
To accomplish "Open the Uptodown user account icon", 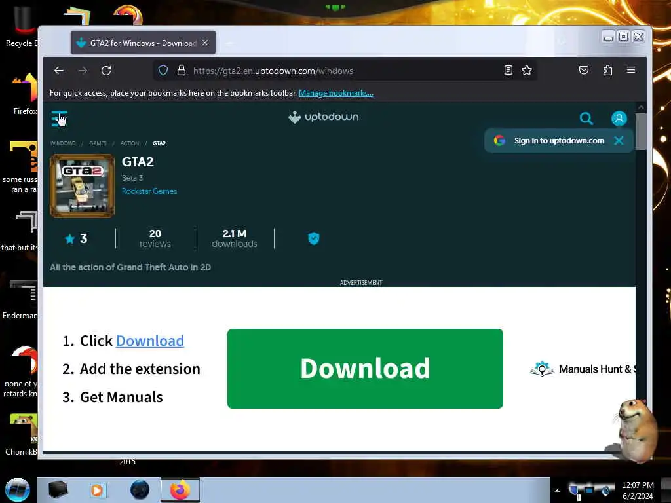I will pos(619,119).
